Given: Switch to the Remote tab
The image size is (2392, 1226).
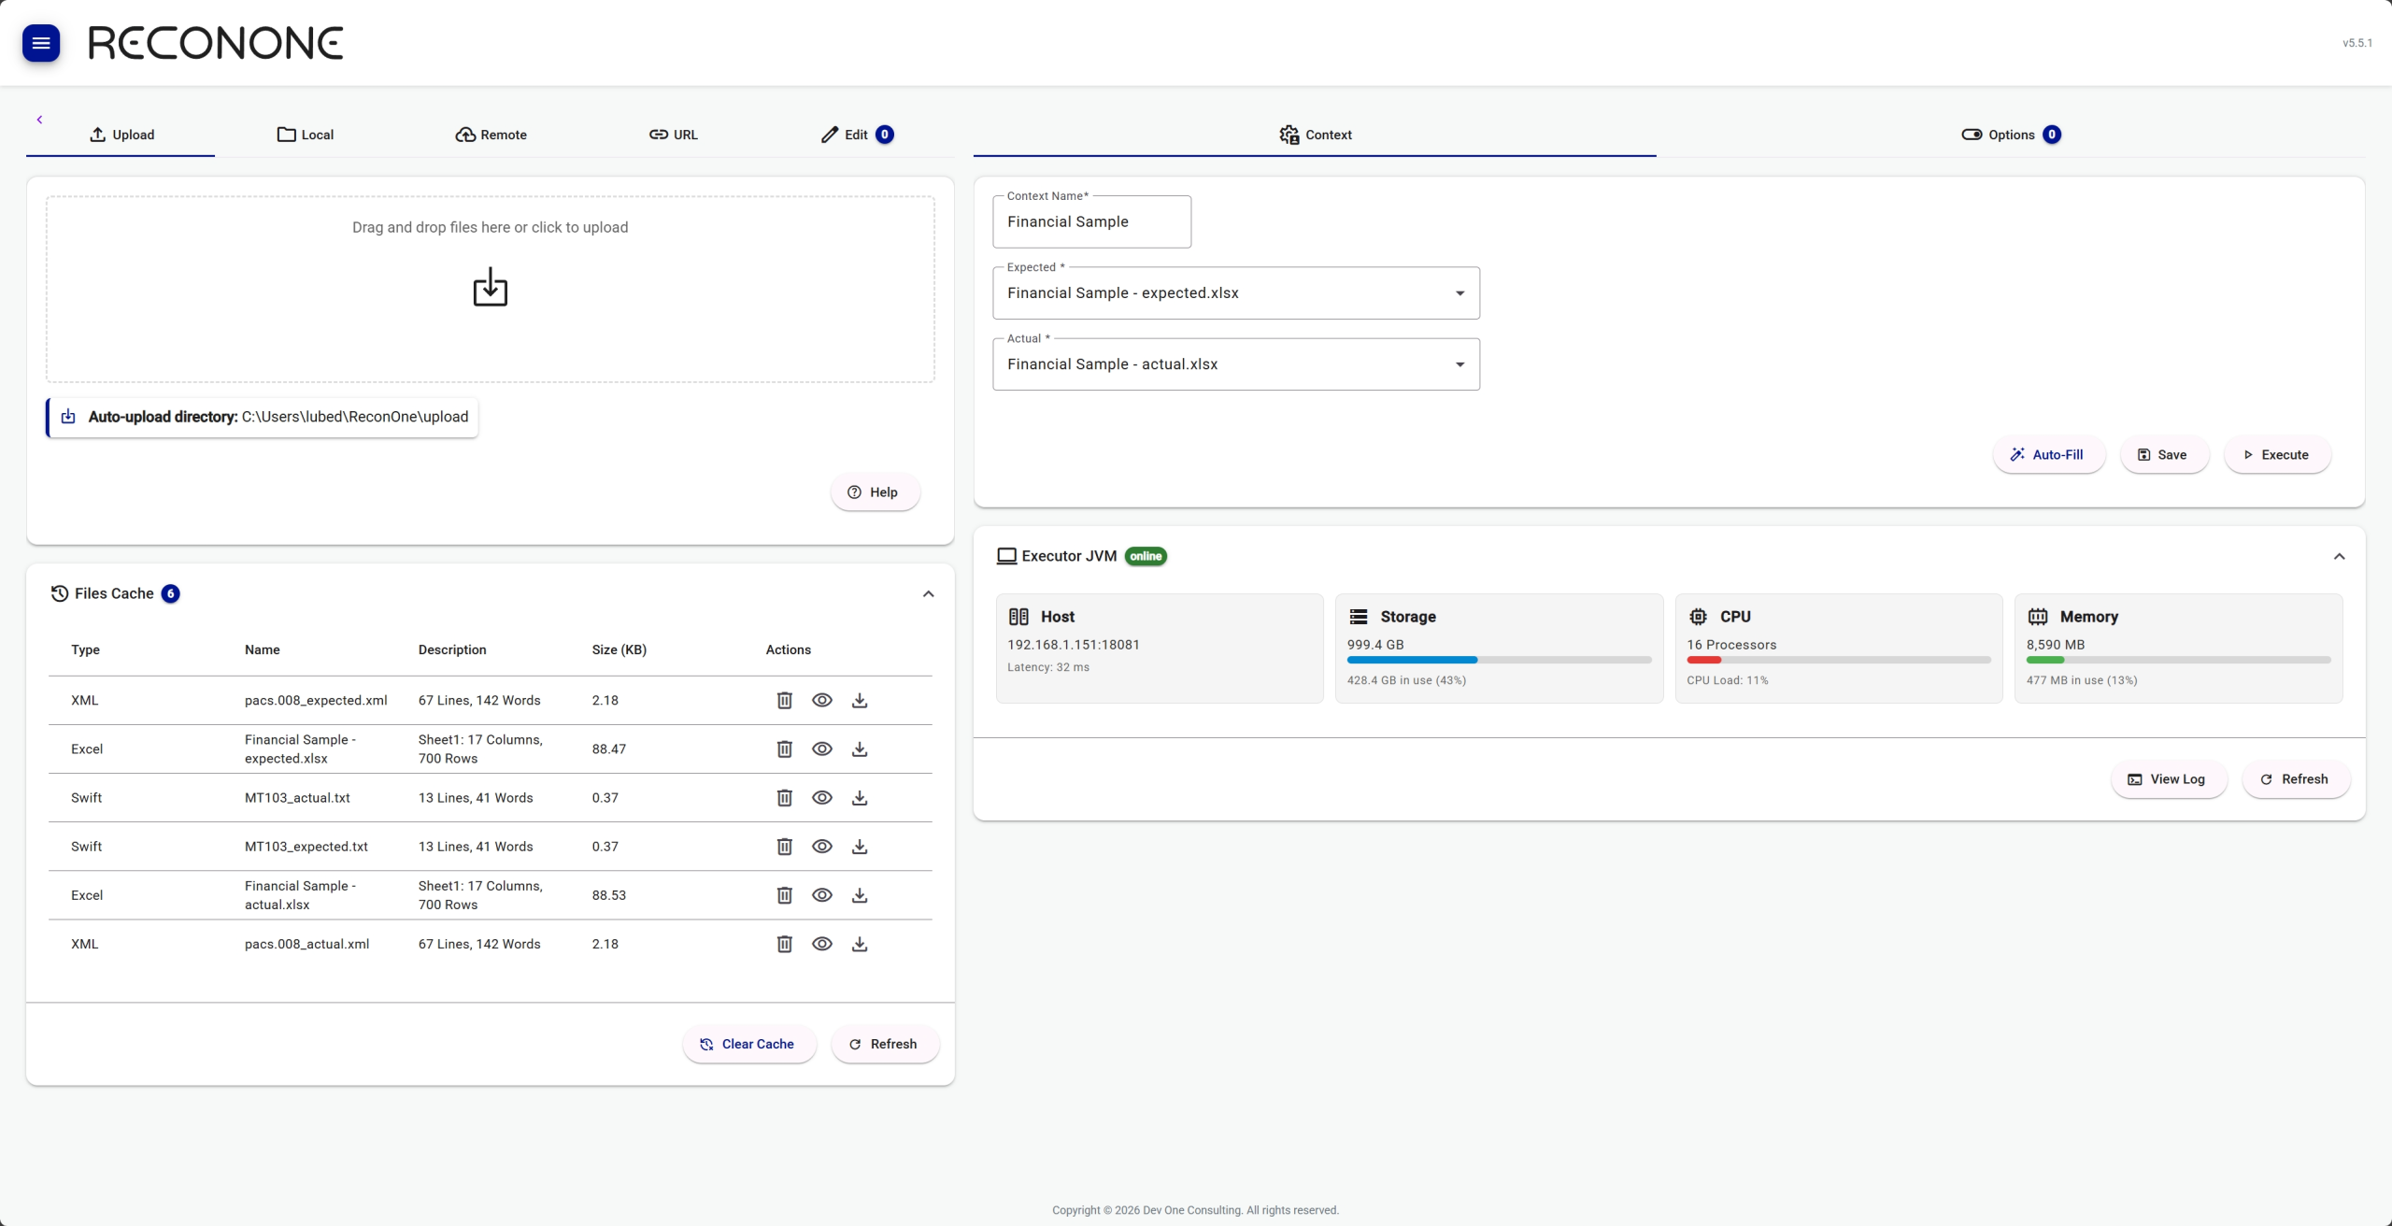Looking at the screenshot, I should click(x=491, y=135).
